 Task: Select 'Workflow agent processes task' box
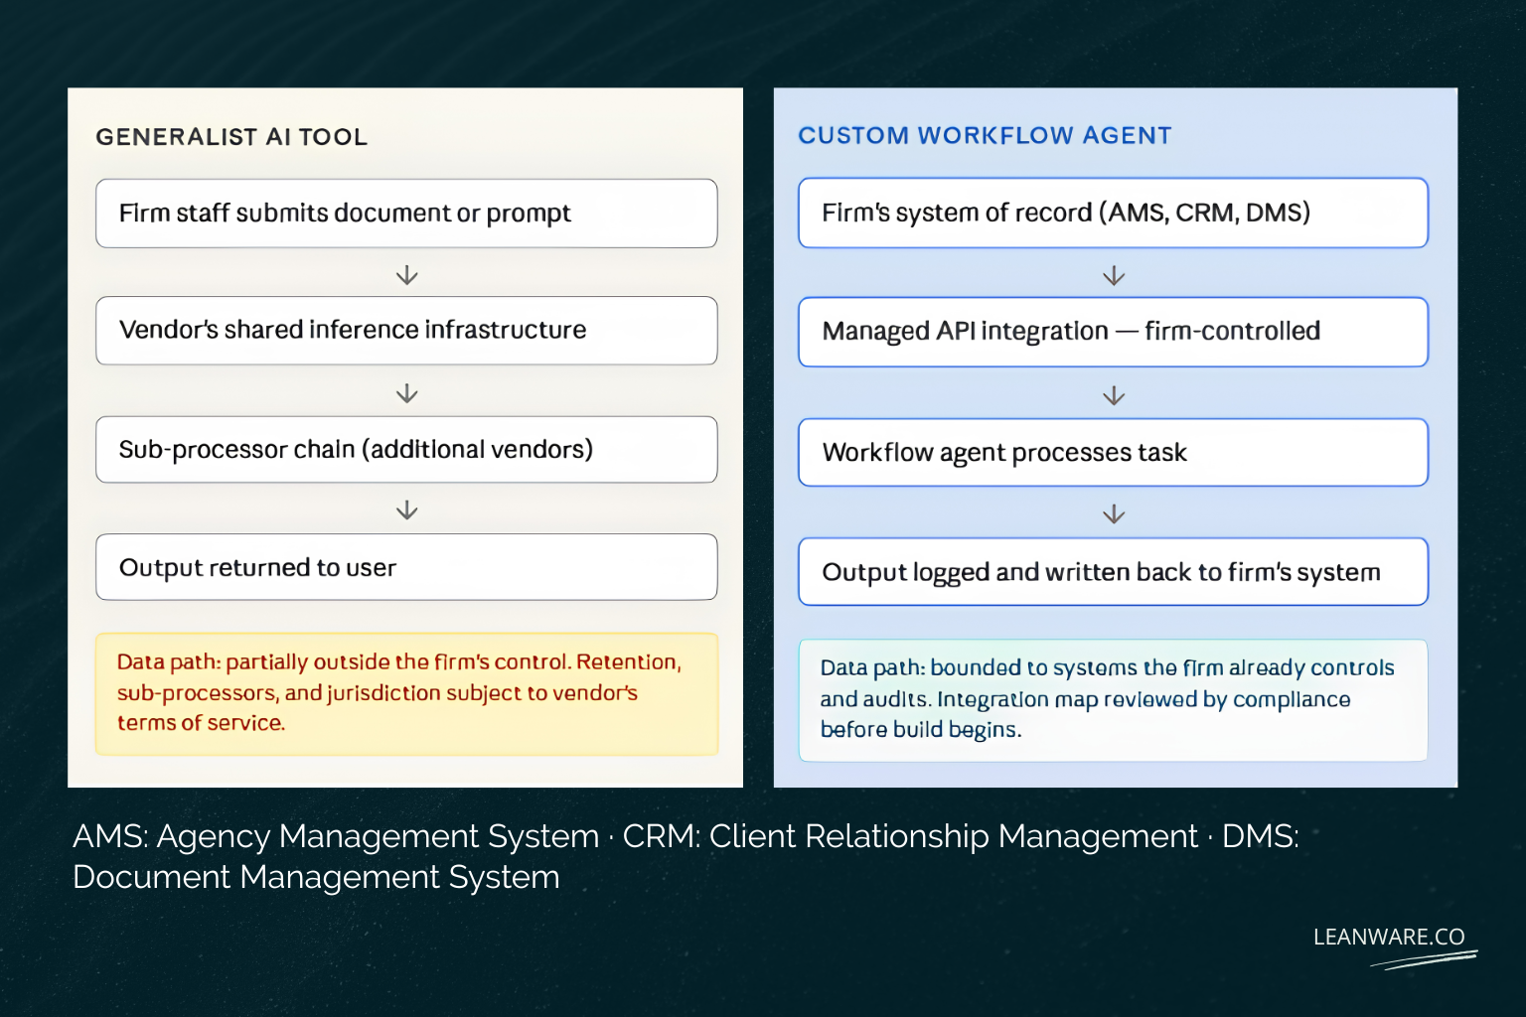click(x=1113, y=453)
